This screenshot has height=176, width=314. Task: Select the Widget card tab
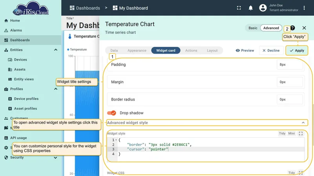tap(166, 50)
